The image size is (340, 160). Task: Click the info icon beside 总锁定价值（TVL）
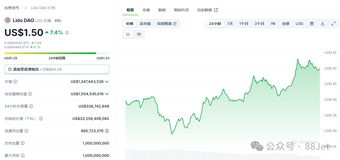(41, 119)
